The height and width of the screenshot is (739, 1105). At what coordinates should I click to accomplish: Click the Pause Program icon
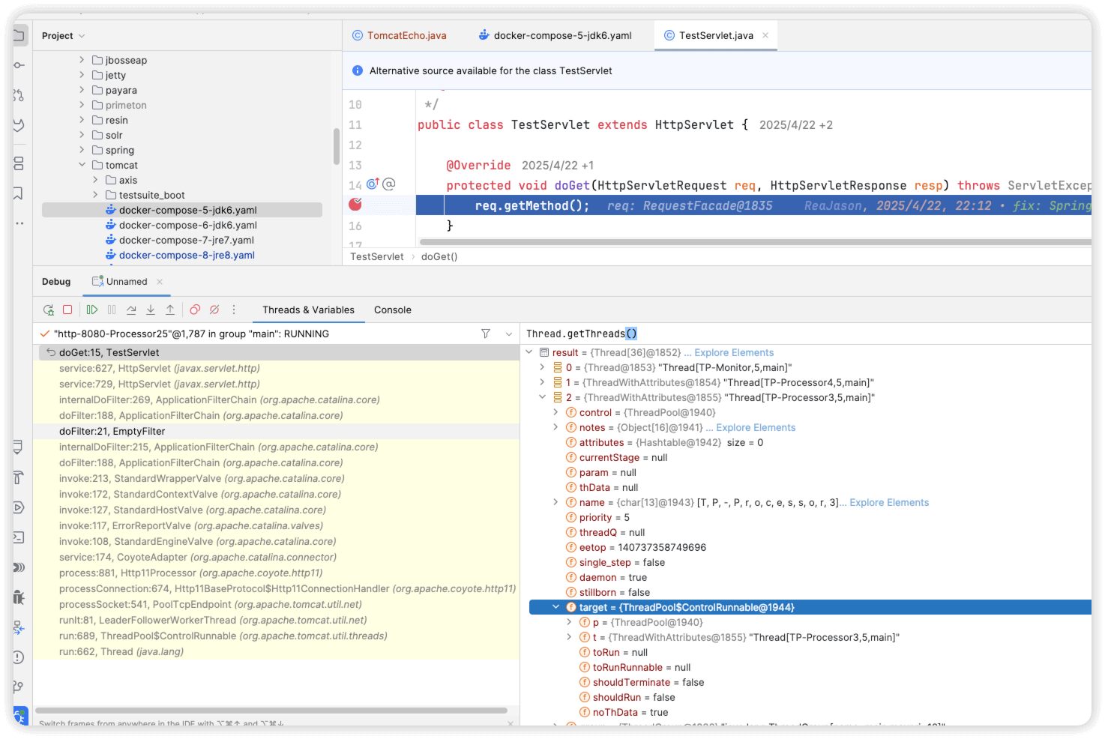pyautogui.click(x=112, y=310)
